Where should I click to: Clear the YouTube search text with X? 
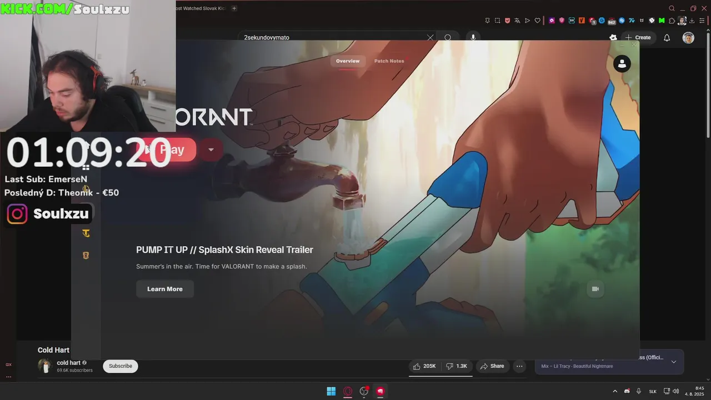(x=430, y=38)
